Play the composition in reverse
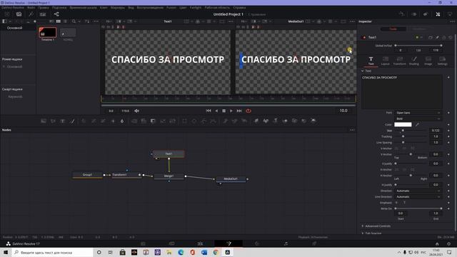Image resolution: width=457 pixels, height=257 pixels. tap(216, 111)
